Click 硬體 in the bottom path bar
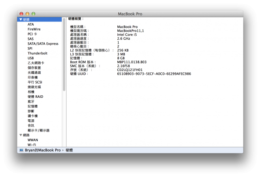260x177 pixels. click(69, 150)
